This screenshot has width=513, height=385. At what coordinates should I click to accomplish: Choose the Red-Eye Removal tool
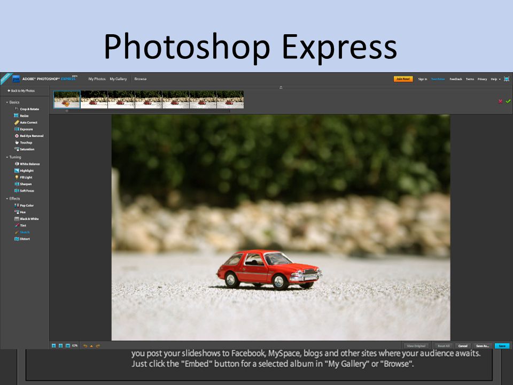(29, 136)
